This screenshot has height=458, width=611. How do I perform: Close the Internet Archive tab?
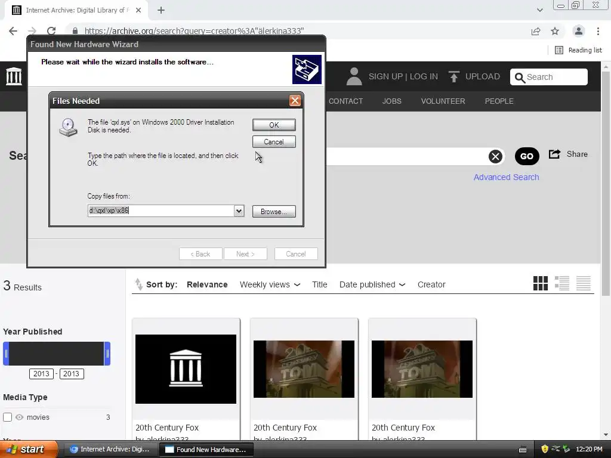coord(138,10)
